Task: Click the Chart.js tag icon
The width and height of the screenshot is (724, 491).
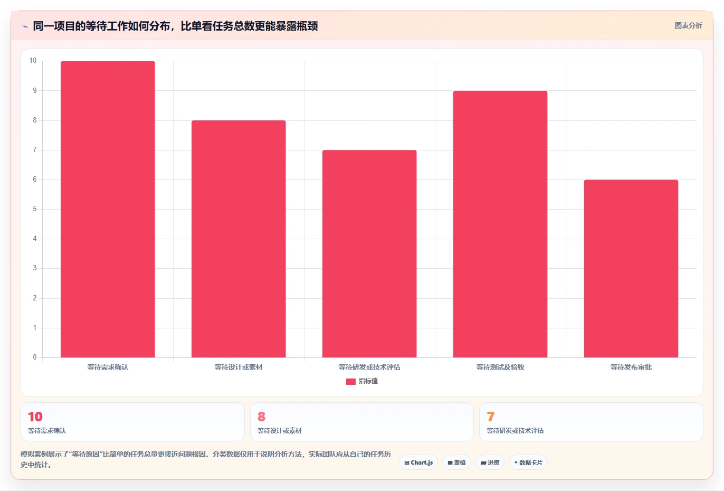Action: tap(407, 462)
